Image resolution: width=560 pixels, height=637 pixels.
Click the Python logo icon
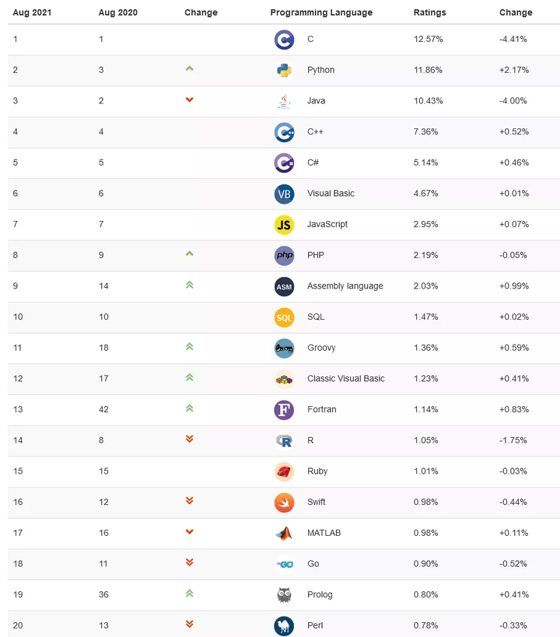pyautogui.click(x=284, y=70)
